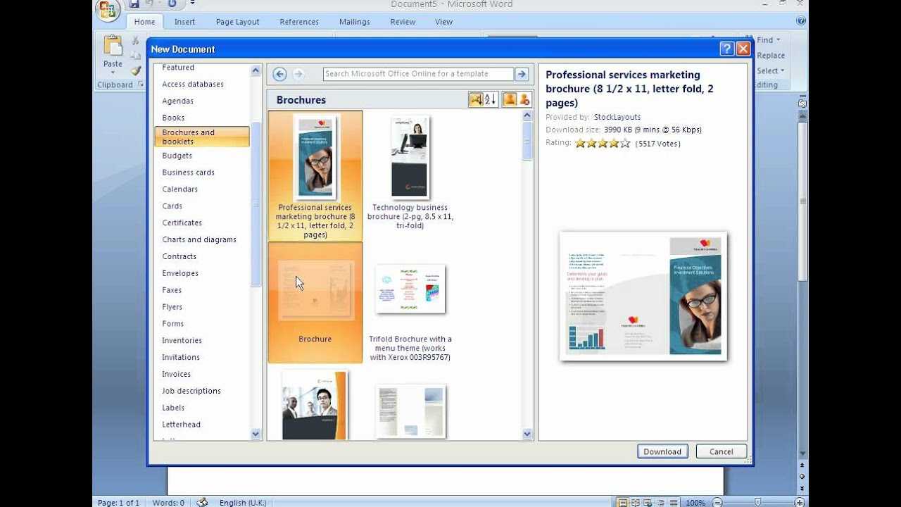901x507 pixels.
Task: Open the Clipboard pane launcher
Action: pos(141,85)
